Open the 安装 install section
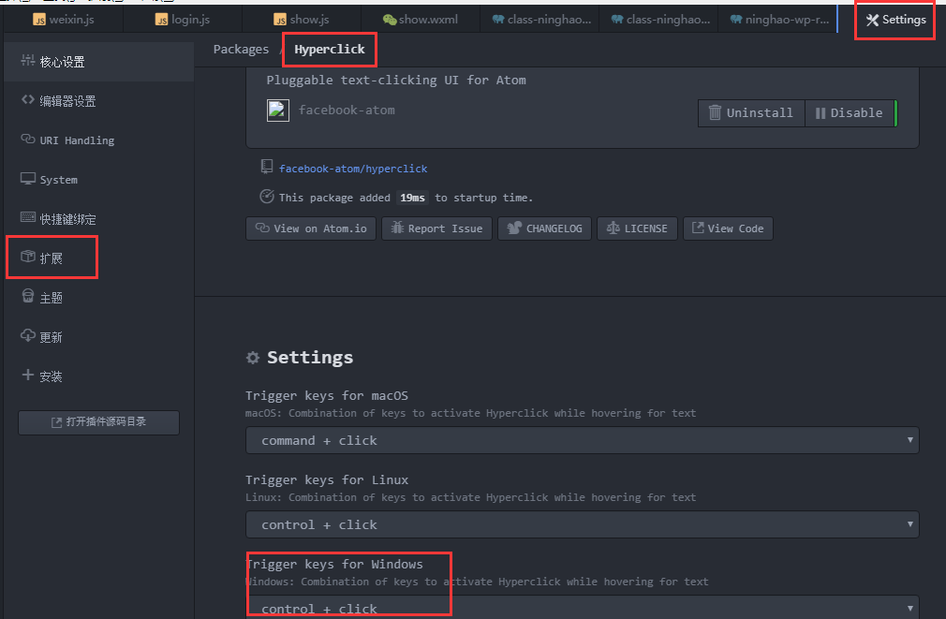Image resolution: width=946 pixels, height=619 pixels. point(51,376)
